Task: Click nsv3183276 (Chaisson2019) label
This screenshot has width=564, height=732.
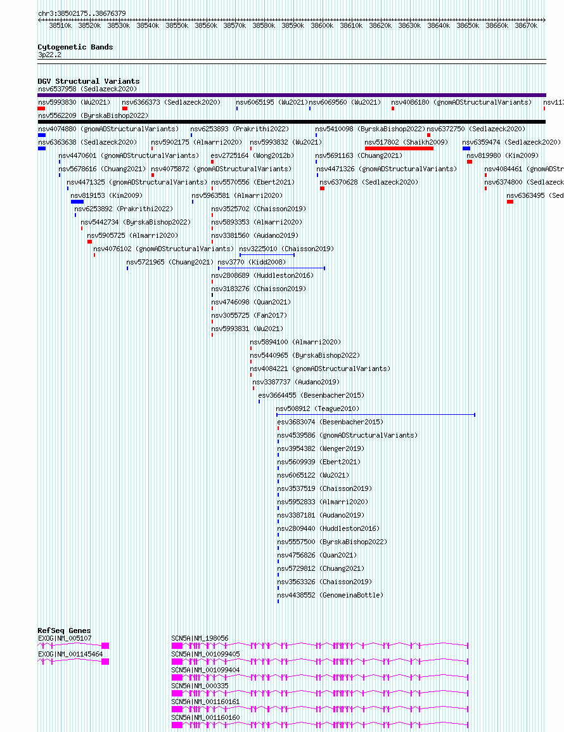Action: pyautogui.click(x=259, y=289)
